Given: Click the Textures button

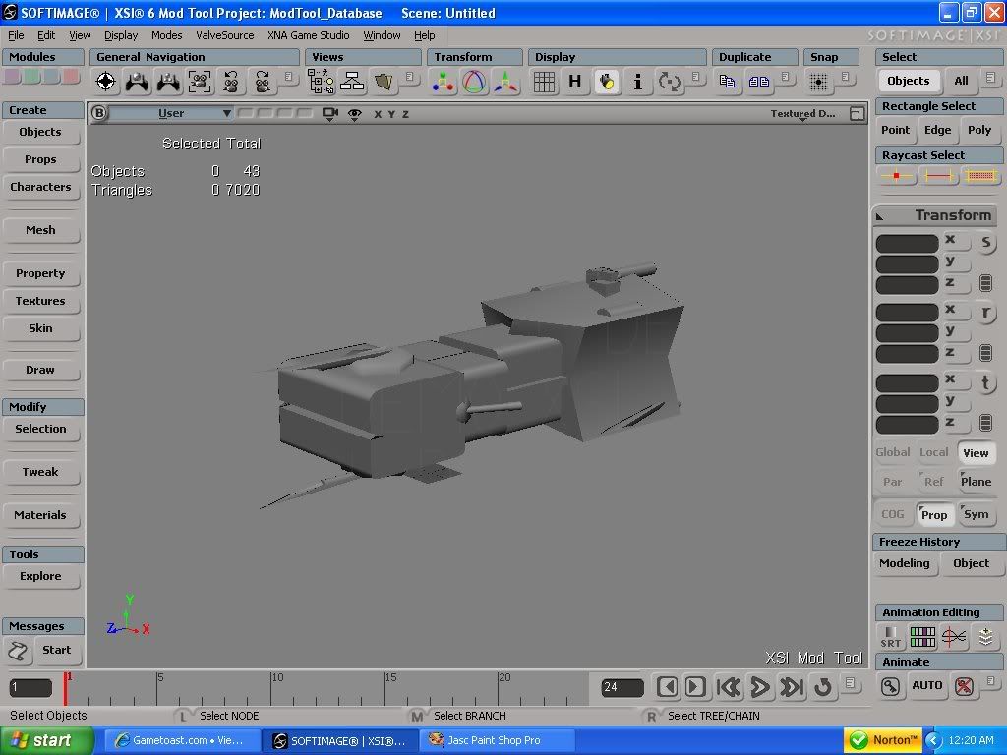Looking at the screenshot, I should coord(41,301).
